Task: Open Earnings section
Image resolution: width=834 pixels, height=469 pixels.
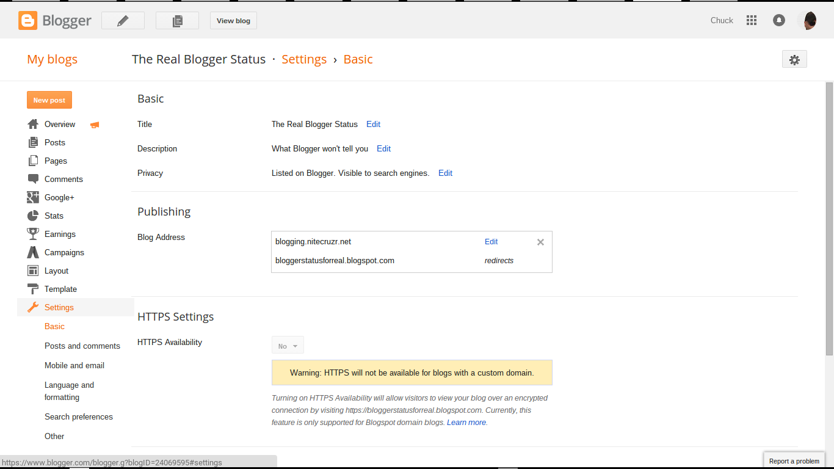Action: (60, 234)
